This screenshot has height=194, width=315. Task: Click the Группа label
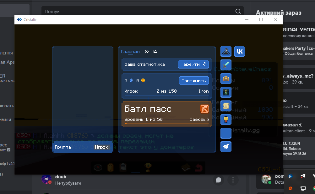pyautogui.click(x=63, y=147)
